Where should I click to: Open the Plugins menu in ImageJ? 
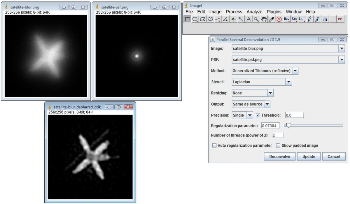point(274,12)
